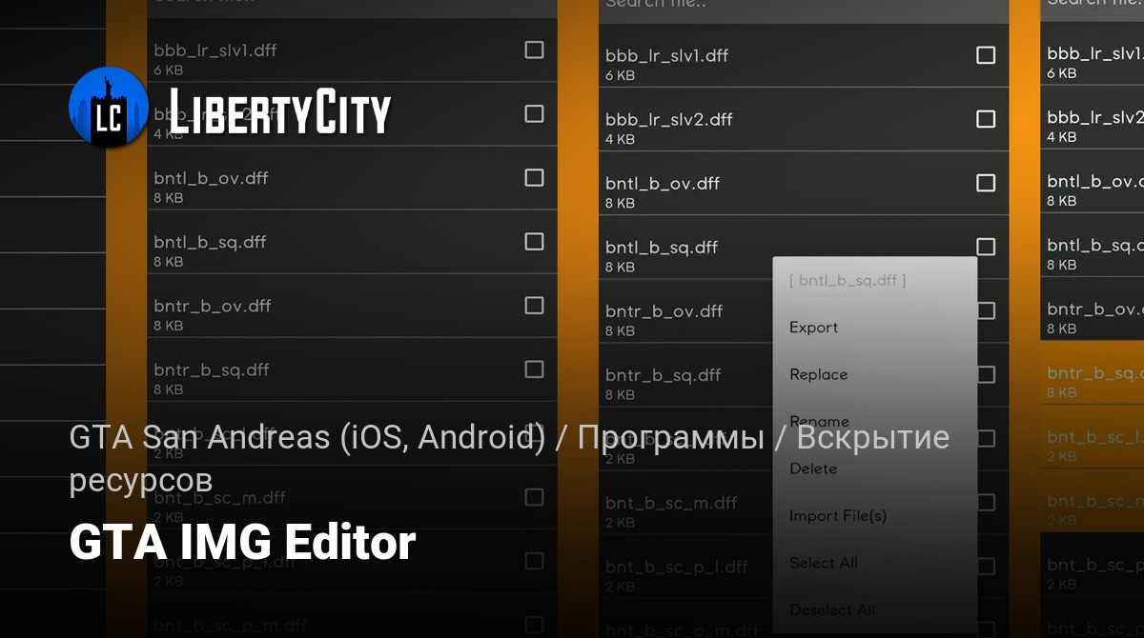This screenshot has height=638, width=1144.
Task: Pick Rename in the context menu
Action: point(819,421)
